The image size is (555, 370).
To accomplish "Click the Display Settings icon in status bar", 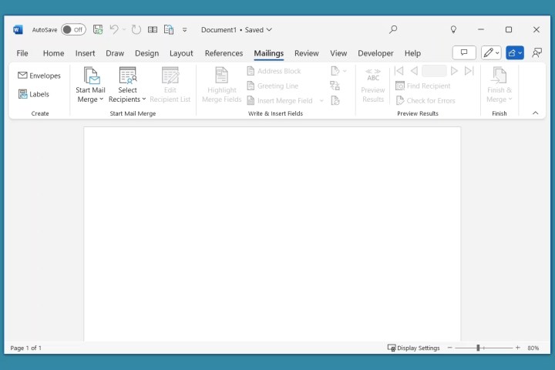I will (392, 348).
